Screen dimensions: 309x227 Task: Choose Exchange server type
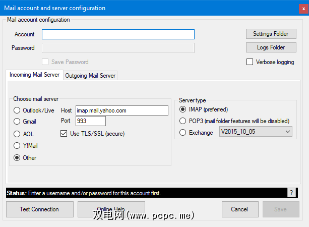click(182, 132)
